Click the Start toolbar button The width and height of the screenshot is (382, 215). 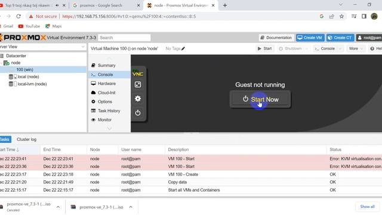click(x=264, y=48)
